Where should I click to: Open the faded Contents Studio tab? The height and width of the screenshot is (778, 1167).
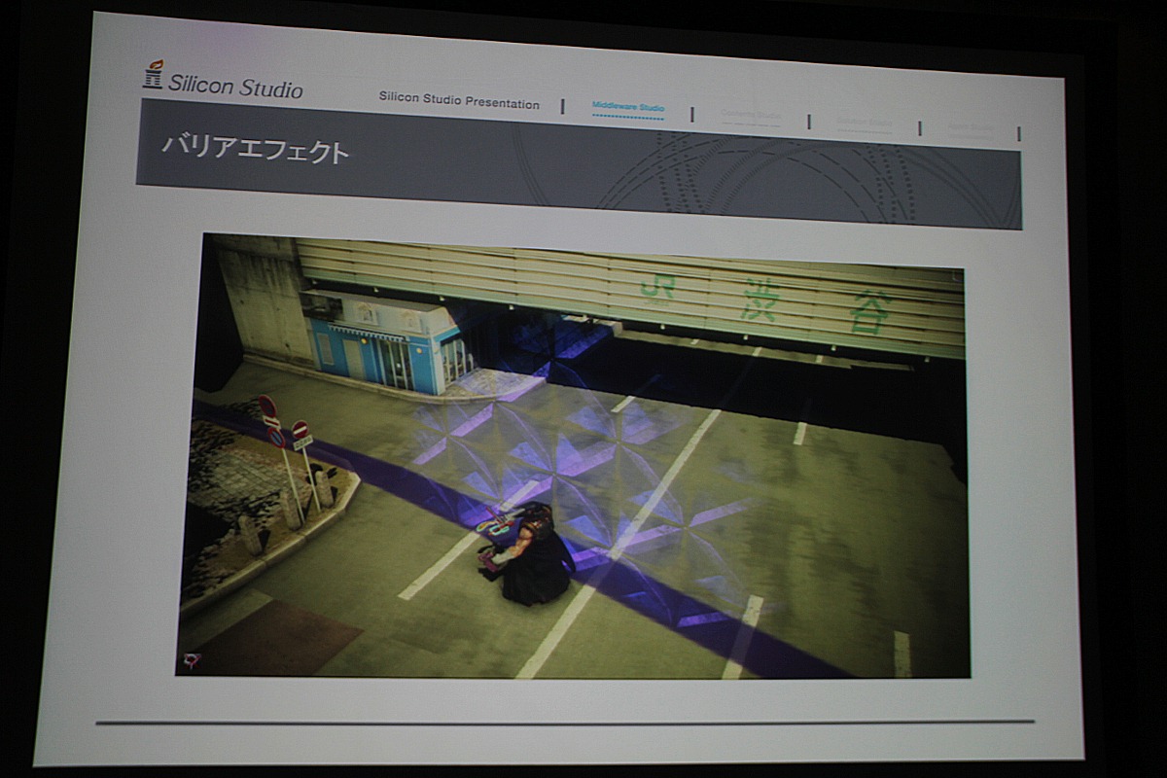point(751,116)
